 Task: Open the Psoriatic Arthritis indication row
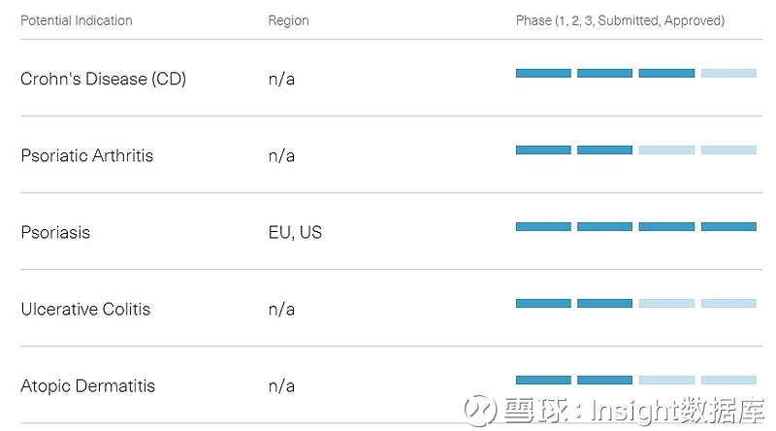86,155
